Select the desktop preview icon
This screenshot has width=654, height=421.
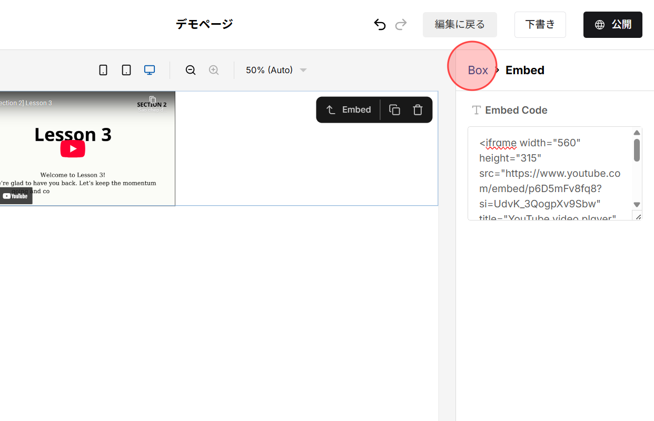(x=149, y=69)
